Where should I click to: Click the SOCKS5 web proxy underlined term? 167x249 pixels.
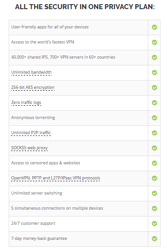[x=29, y=148]
